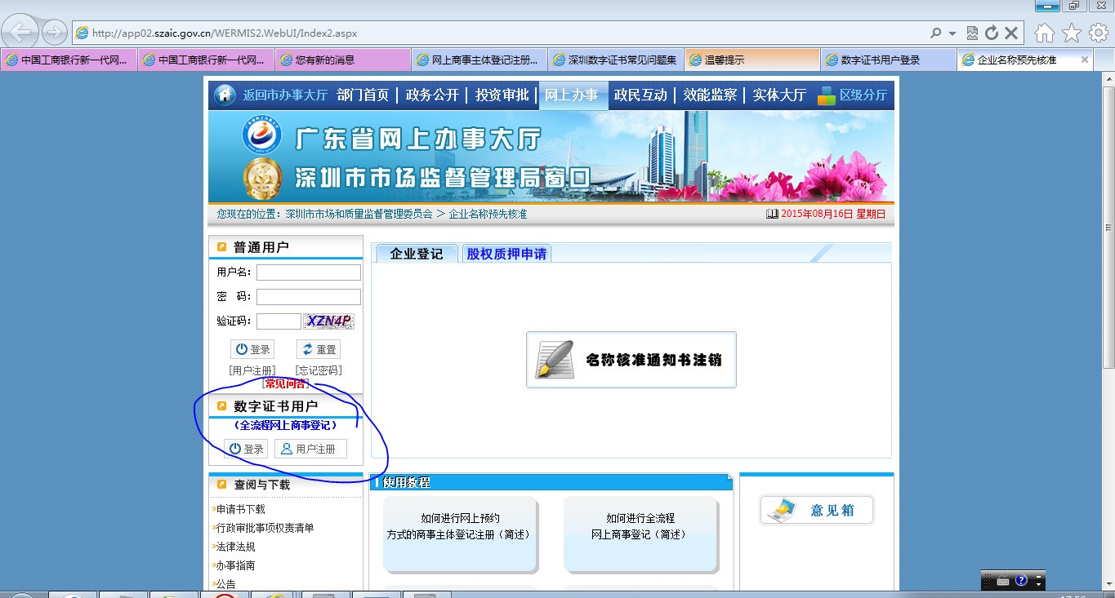Image resolution: width=1115 pixels, height=598 pixels.
Task: Click the colored blocks icon of 区级分厅
Action: point(827,95)
